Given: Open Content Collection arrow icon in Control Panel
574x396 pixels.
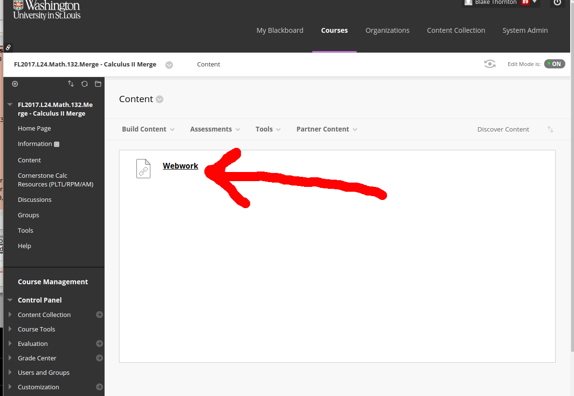Looking at the screenshot, I should [99, 315].
